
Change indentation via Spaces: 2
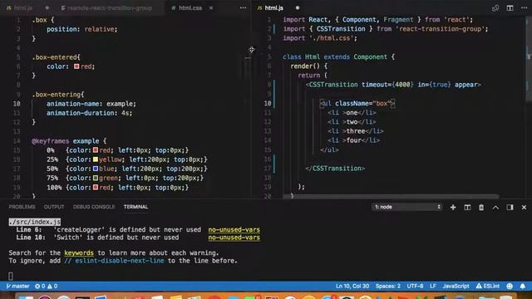[x=388, y=286]
